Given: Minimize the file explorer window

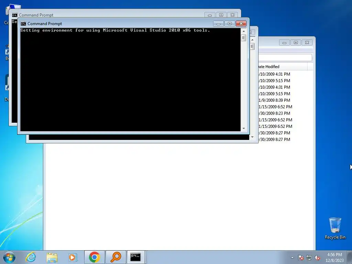Looking at the screenshot, I should (284, 42).
